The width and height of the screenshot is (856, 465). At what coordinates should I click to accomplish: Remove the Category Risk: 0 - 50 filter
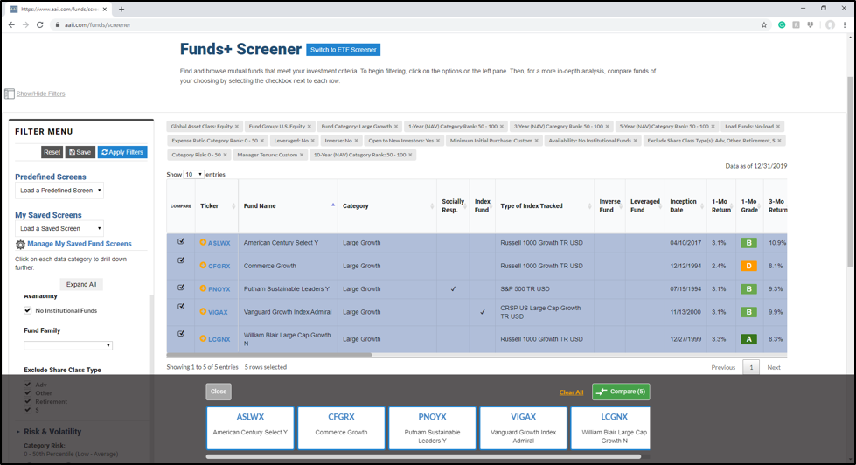tap(225, 155)
